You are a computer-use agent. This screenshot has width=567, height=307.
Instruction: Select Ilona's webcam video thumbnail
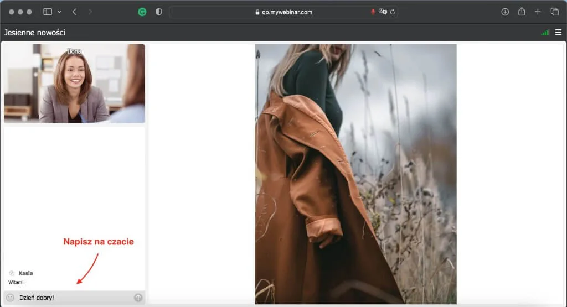(x=75, y=84)
